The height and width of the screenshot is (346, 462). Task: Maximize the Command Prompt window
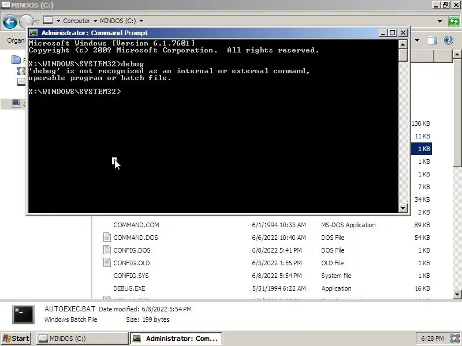(x=393, y=33)
